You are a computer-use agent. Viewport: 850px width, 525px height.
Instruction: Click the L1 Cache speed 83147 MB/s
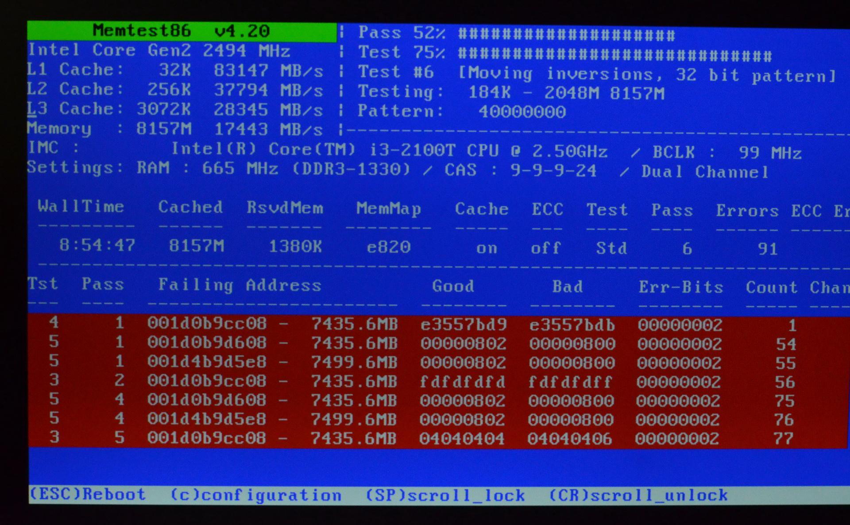pyautogui.click(x=268, y=71)
